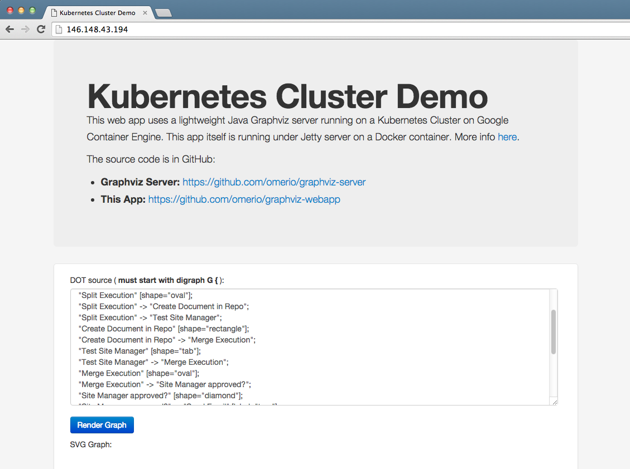
Task: Click the 'Graphviz Server:' bold label
Action: pos(140,182)
